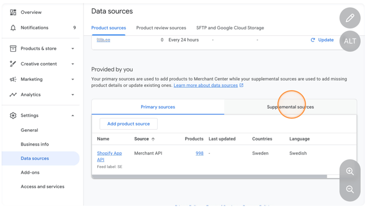368x211 pixels.
Task: Click the external link icon after Learn more
Action: pos(241,85)
